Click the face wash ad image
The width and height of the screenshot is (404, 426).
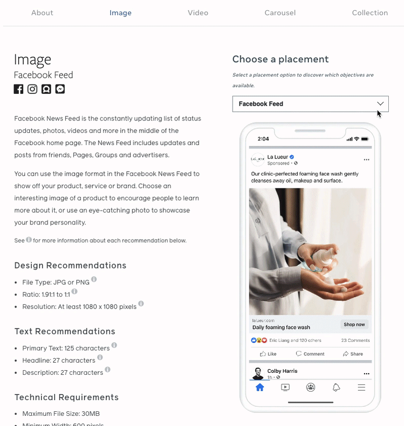tap(310, 252)
